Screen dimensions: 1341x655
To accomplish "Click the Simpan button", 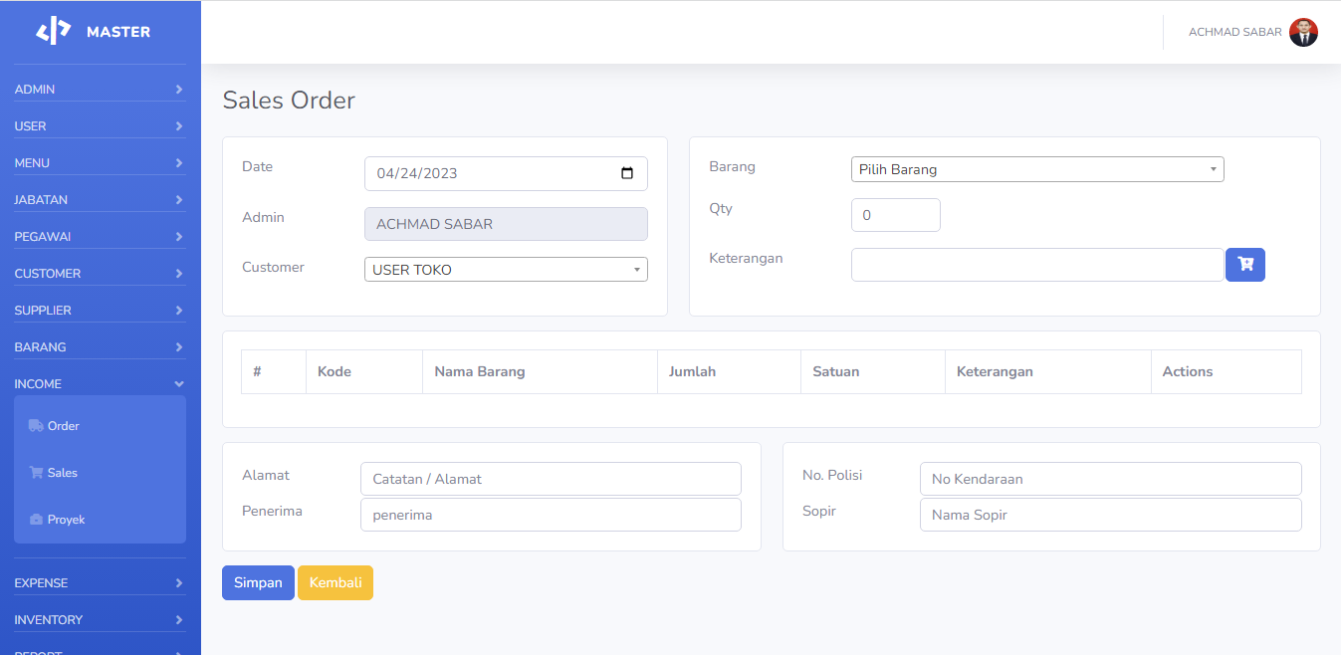I will coord(258,583).
